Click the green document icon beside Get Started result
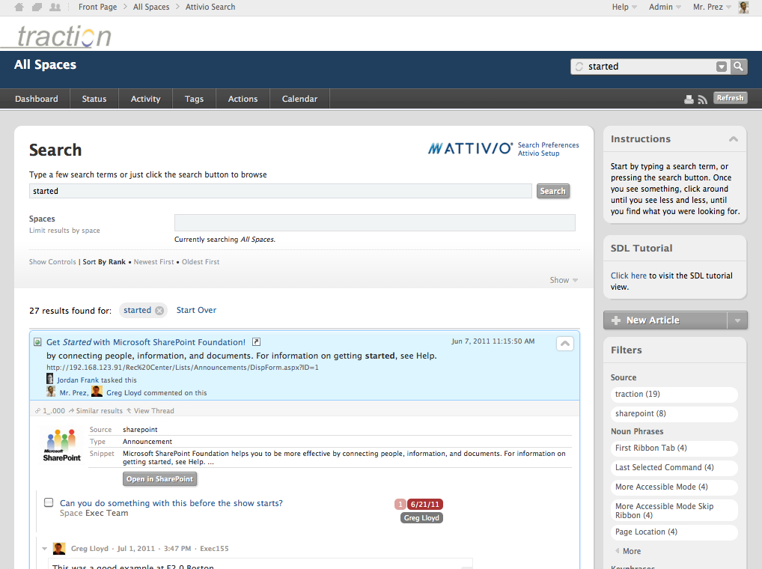Viewport: 762px width, 569px height. [37, 342]
